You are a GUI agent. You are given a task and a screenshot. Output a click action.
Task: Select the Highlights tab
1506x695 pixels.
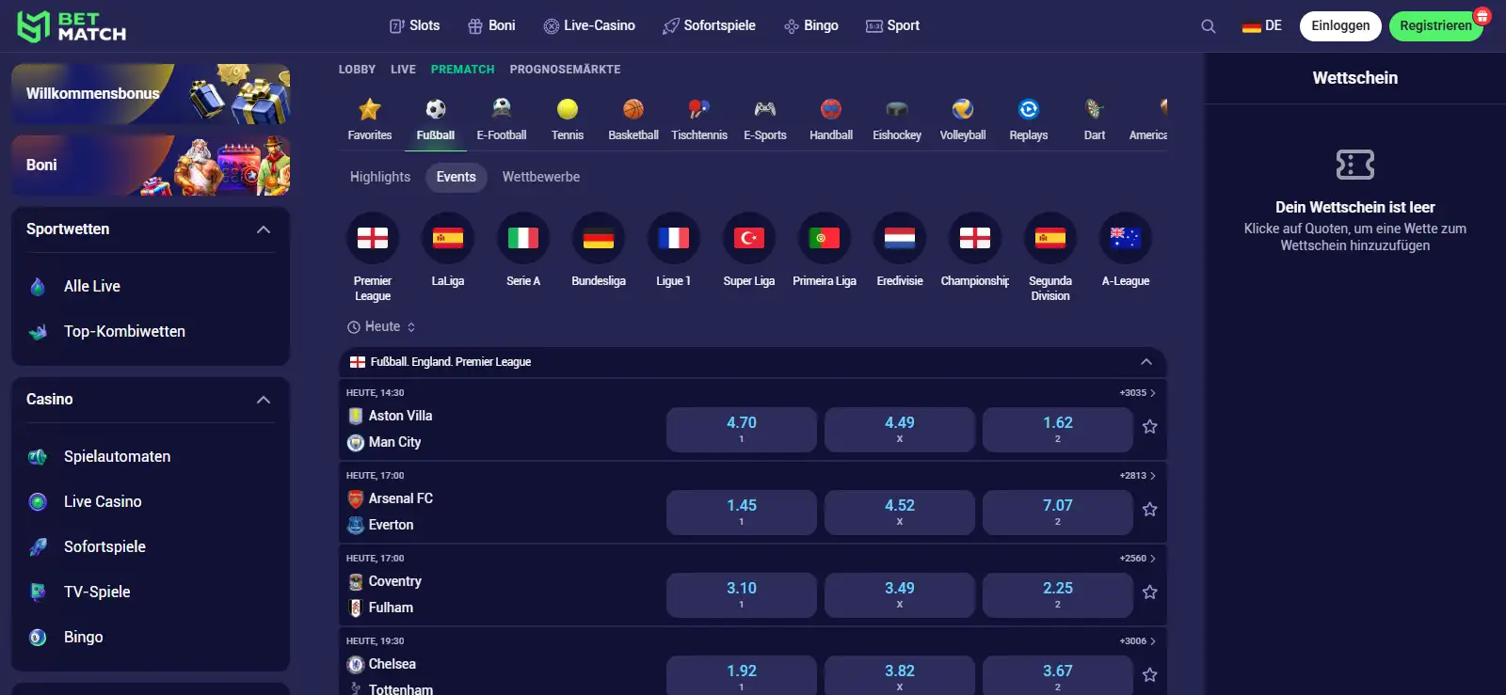pyautogui.click(x=380, y=177)
